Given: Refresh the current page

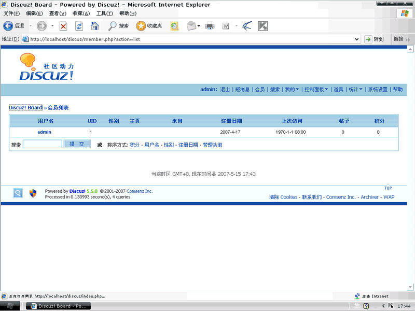Looking at the screenshot, I should 79,26.
